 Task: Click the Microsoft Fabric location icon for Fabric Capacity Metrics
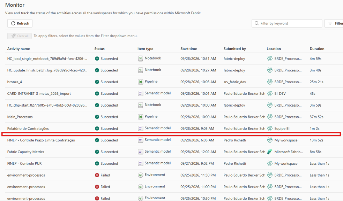(270, 152)
